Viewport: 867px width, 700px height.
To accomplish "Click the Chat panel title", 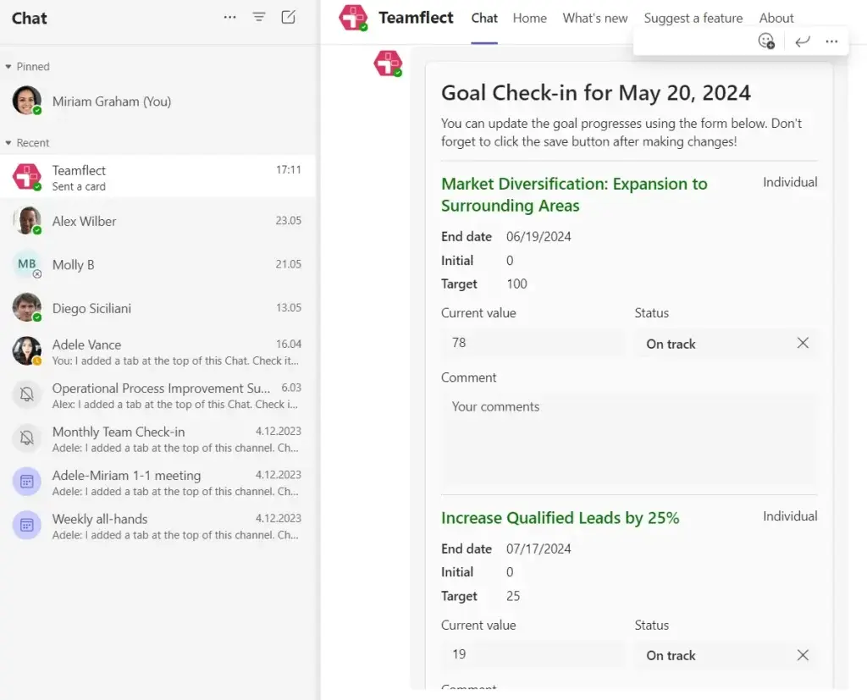I will [30, 19].
